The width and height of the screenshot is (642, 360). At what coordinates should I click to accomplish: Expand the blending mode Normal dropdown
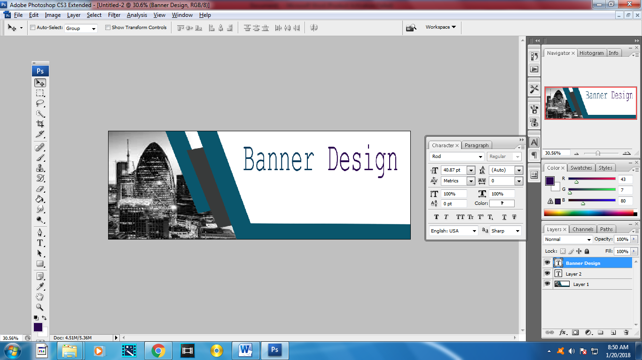point(589,240)
